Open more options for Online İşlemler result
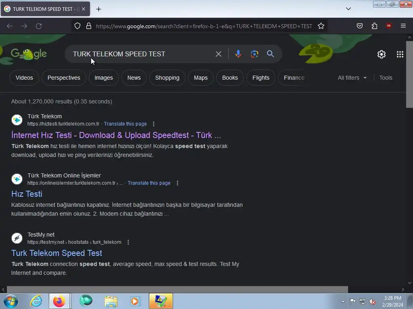 tap(177, 183)
